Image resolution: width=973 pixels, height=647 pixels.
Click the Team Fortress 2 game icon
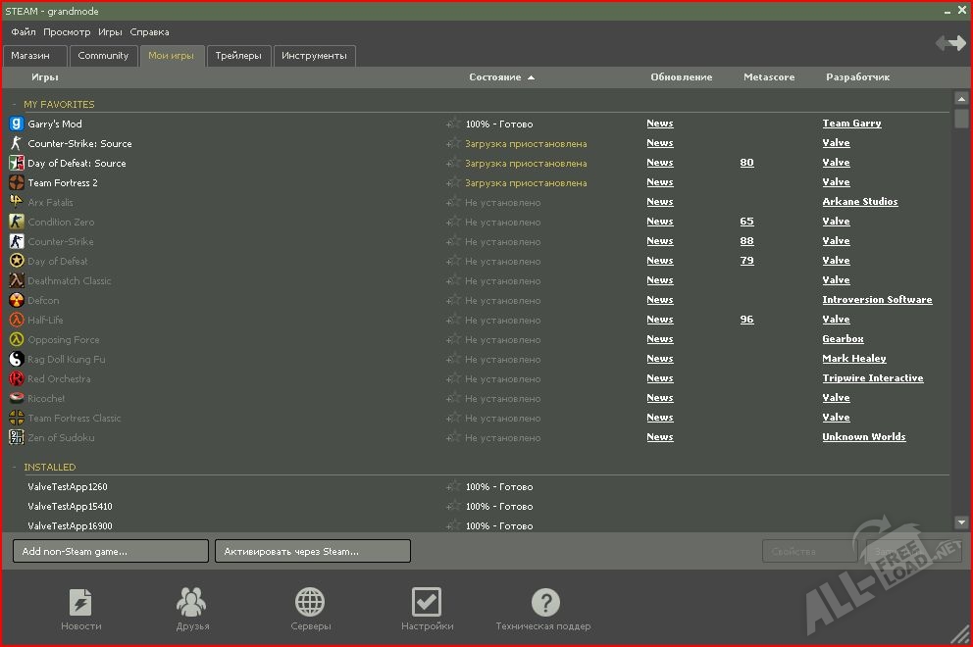(x=17, y=183)
